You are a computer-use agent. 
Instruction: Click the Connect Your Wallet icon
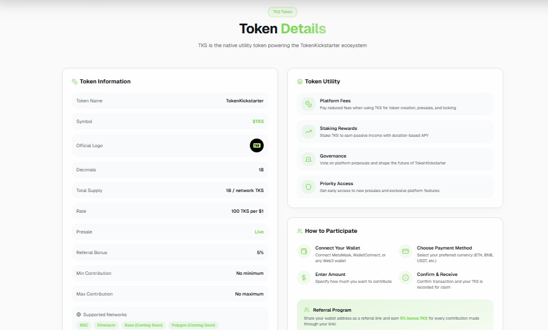[x=304, y=251]
